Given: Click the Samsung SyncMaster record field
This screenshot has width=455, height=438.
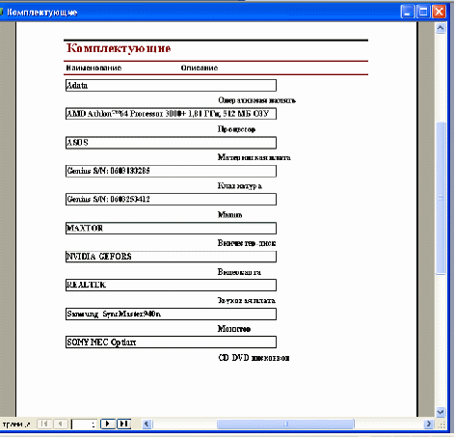Looking at the screenshot, I should (171, 314).
